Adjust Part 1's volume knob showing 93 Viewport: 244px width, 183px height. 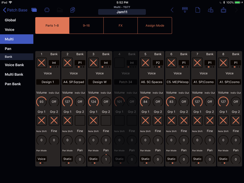point(41,101)
